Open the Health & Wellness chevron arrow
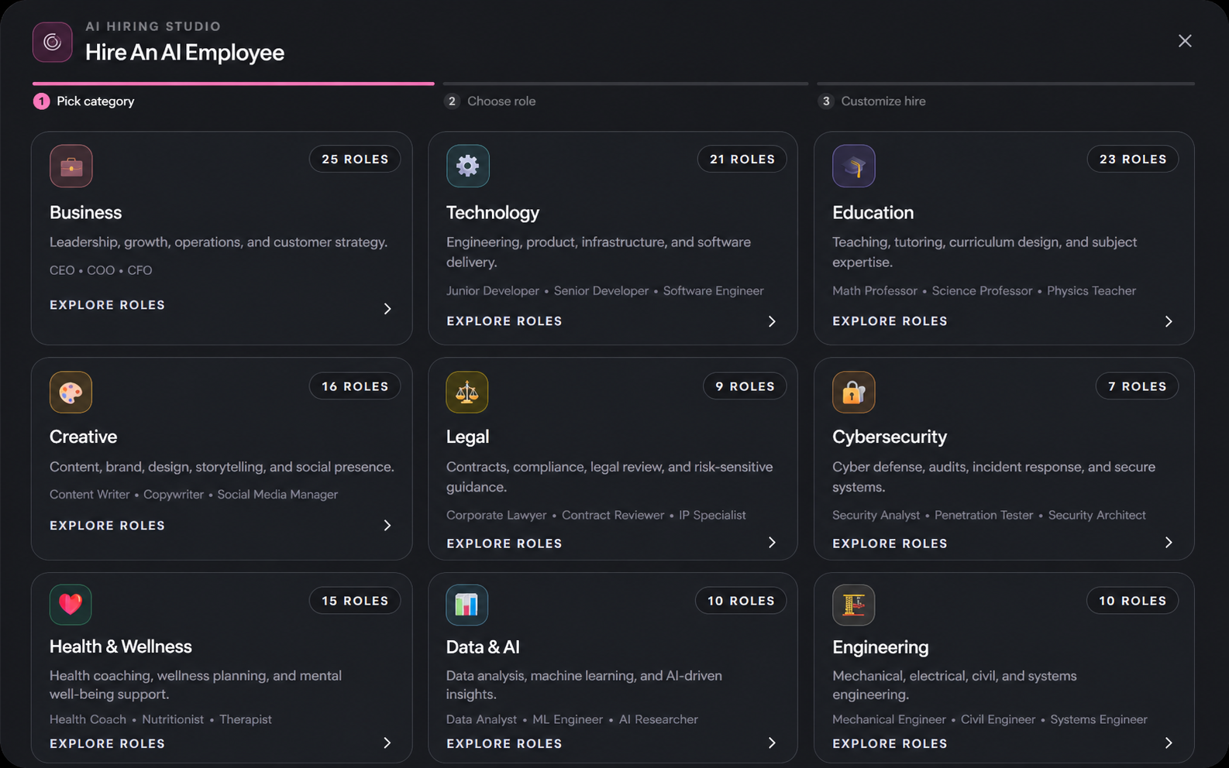 pyautogui.click(x=387, y=743)
